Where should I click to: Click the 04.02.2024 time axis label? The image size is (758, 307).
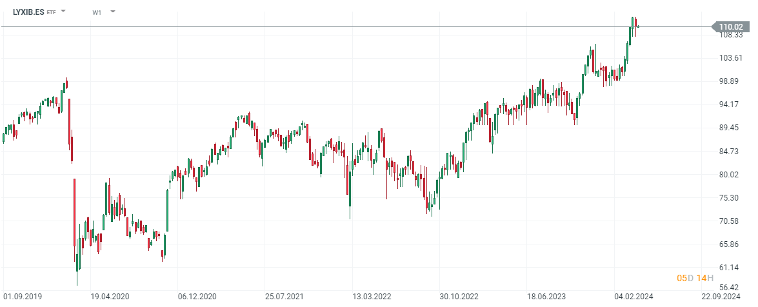(635, 297)
